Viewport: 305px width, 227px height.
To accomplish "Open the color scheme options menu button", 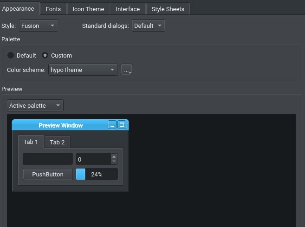I will point(126,70).
